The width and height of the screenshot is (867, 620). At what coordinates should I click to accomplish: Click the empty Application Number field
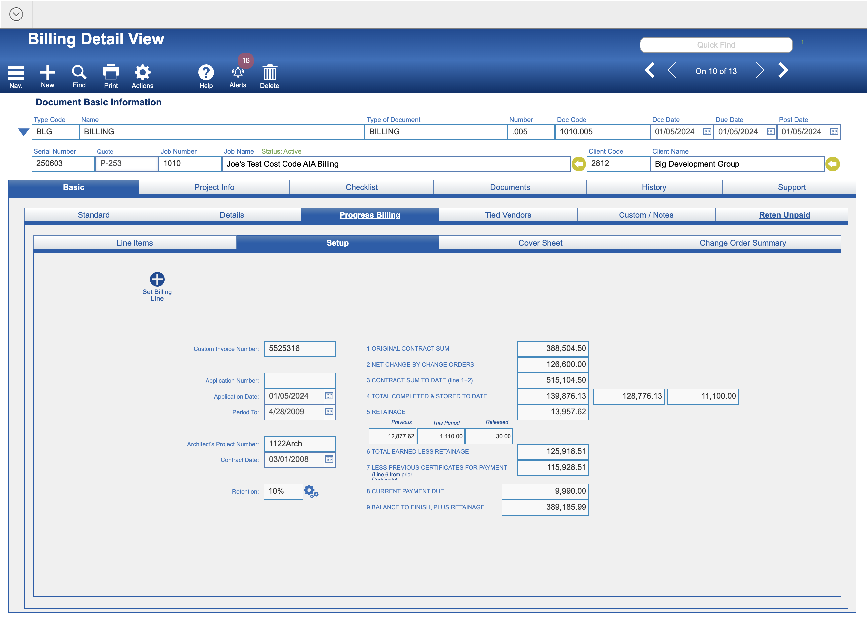point(300,381)
